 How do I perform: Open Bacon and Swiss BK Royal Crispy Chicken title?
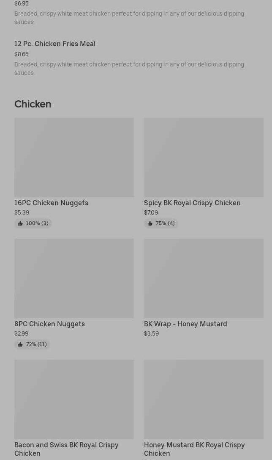pos(66,449)
